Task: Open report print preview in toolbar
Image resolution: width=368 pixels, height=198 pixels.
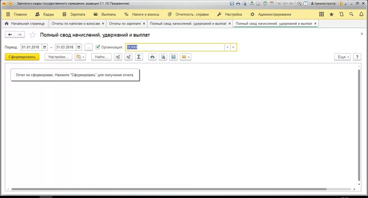Action: (x=163, y=57)
